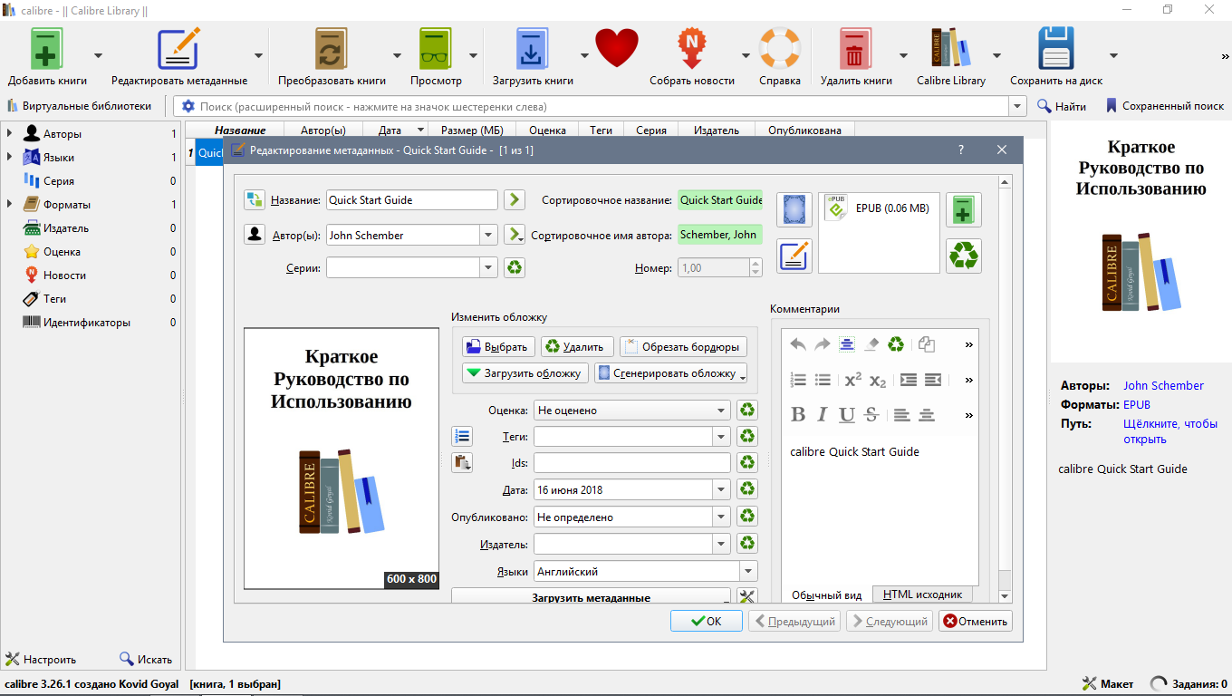Click the copy icon in Комментарии toolbar
Image resolution: width=1232 pixels, height=696 pixels.
point(926,344)
